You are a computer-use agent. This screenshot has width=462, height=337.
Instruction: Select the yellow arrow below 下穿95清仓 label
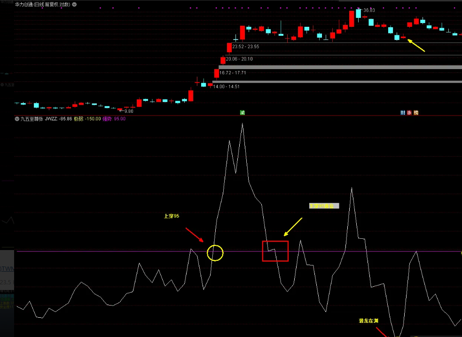pyautogui.click(x=293, y=227)
